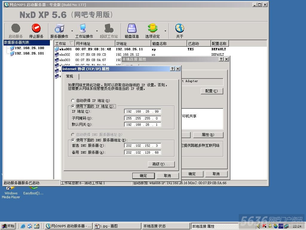Image resolution: width=306 pixels, height=230 pixels.
Task: Open the Windows Media Player desktop shortcut
Action: pos(11,193)
